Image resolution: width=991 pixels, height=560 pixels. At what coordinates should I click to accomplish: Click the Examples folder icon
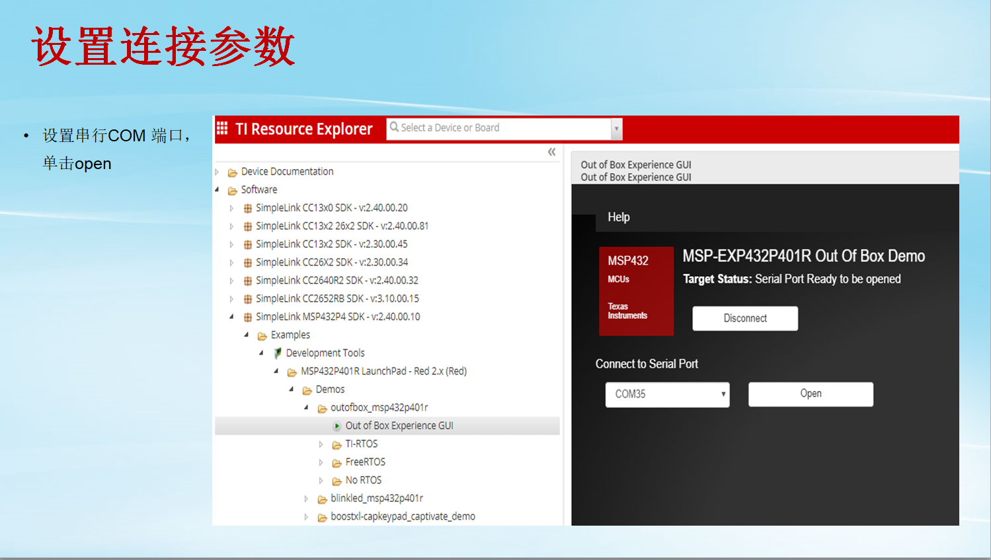coord(262,335)
